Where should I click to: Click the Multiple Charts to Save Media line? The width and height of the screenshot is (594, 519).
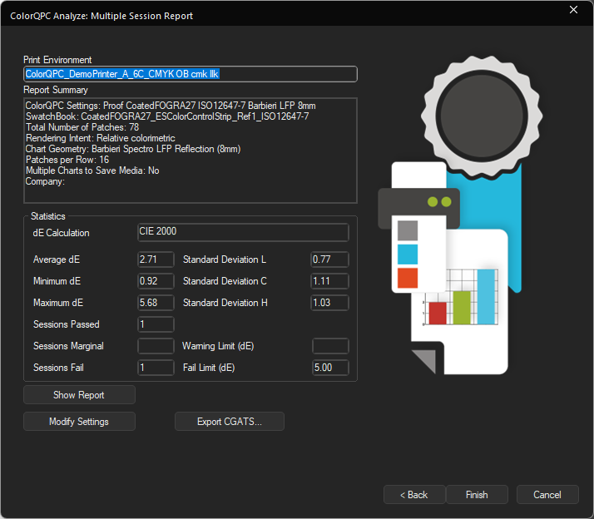(x=92, y=171)
